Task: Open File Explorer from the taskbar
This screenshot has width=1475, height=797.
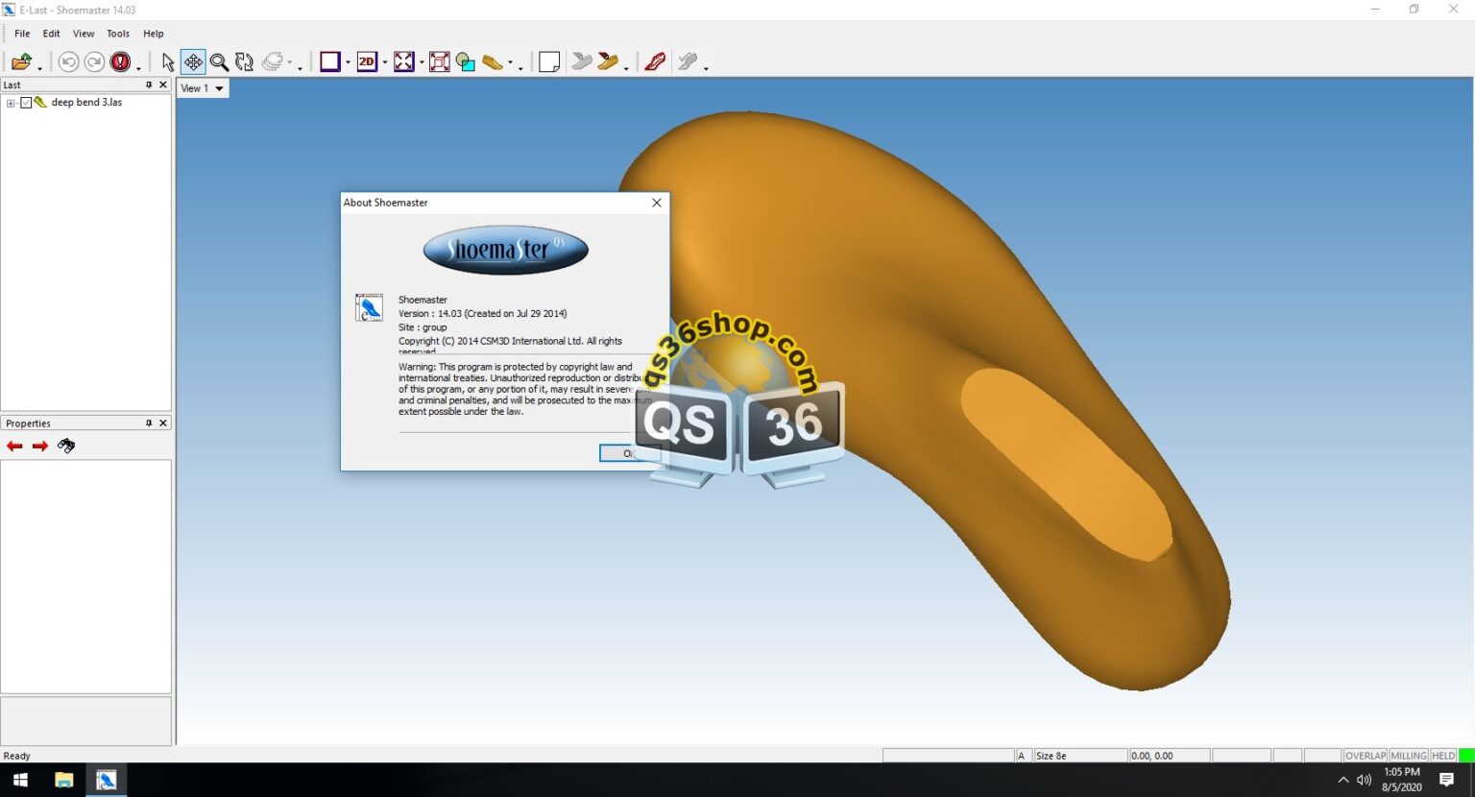Action: tap(63, 780)
